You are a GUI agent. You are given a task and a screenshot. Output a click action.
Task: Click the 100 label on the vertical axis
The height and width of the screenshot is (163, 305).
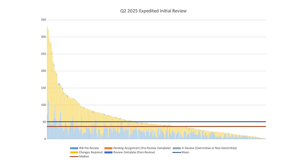tap(43, 105)
